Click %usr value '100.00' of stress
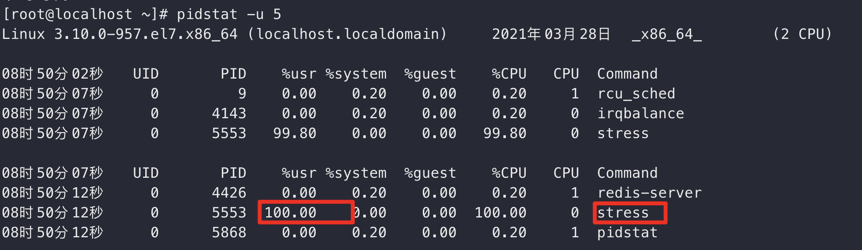The image size is (862, 250). tap(291, 213)
